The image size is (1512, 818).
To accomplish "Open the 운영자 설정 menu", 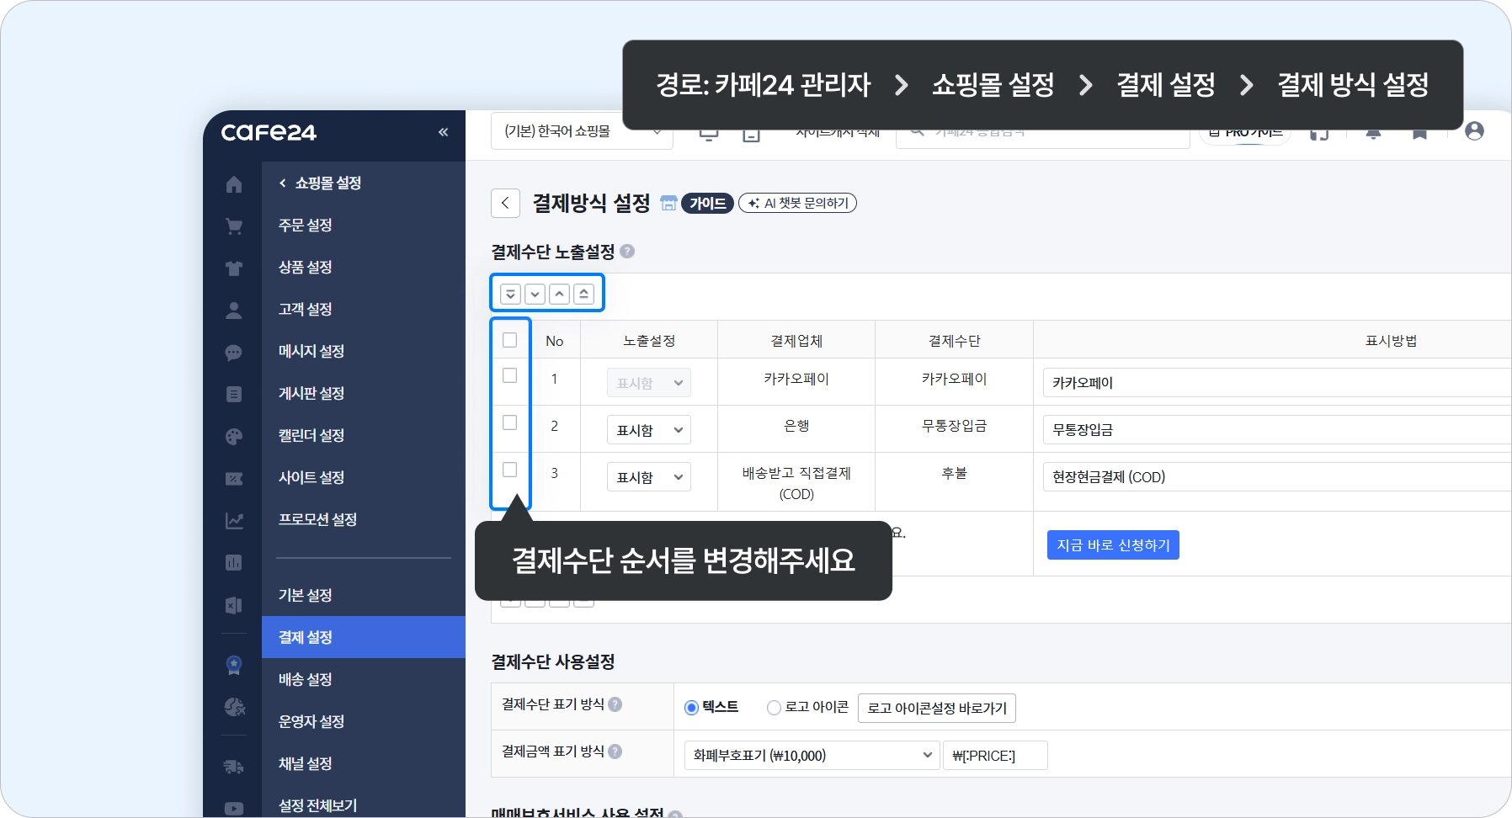I will (x=311, y=721).
